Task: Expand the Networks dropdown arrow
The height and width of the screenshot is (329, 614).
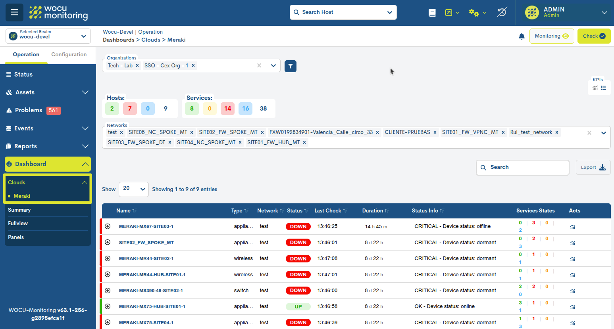Action: [x=604, y=133]
